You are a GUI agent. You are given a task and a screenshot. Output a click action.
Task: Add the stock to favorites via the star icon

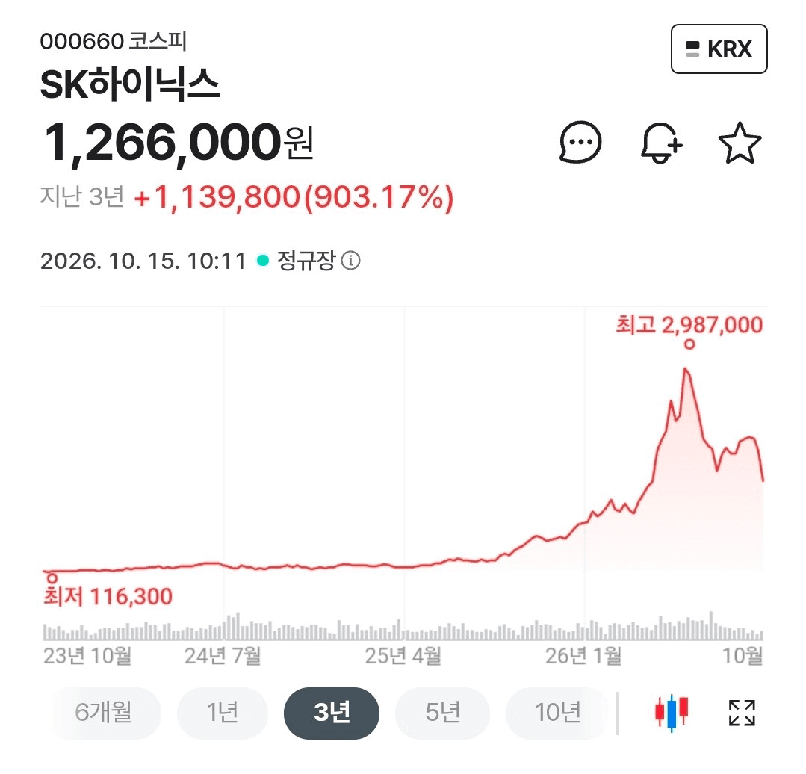tap(740, 143)
